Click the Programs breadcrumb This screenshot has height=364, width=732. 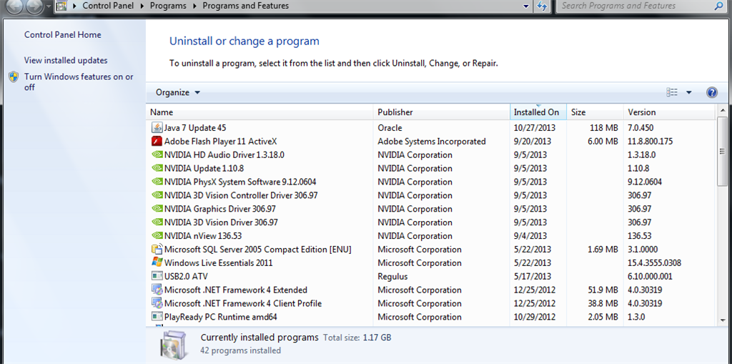[168, 6]
